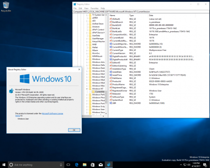Open the Help menu
210x168 pixels.
point(102,8)
